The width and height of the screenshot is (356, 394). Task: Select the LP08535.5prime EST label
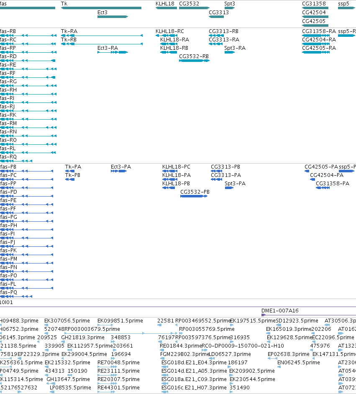point(70,388)
